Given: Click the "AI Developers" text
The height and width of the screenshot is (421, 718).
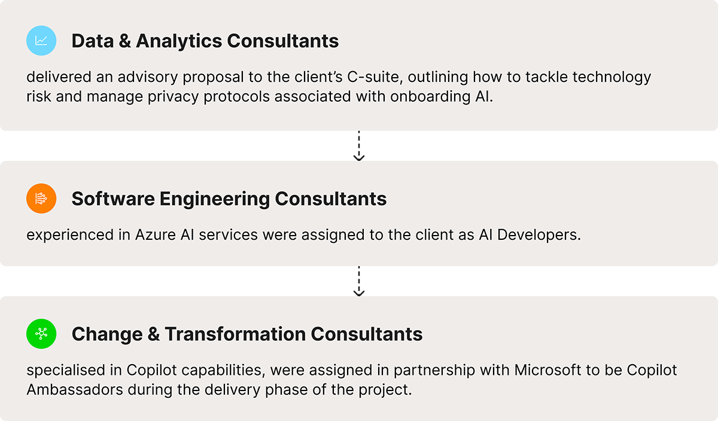Looking at the screenshot, I should pos(530,235).
